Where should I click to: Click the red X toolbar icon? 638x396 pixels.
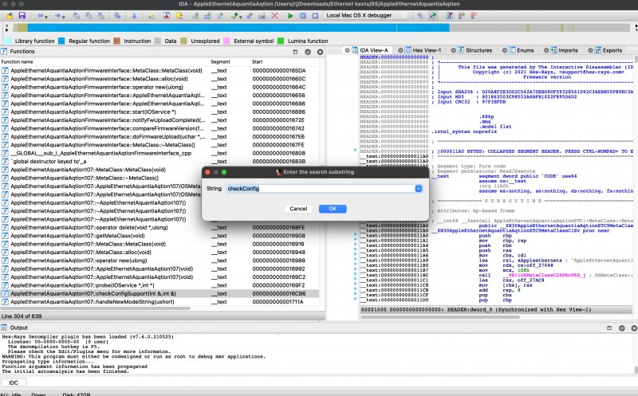tap(275, 15)
